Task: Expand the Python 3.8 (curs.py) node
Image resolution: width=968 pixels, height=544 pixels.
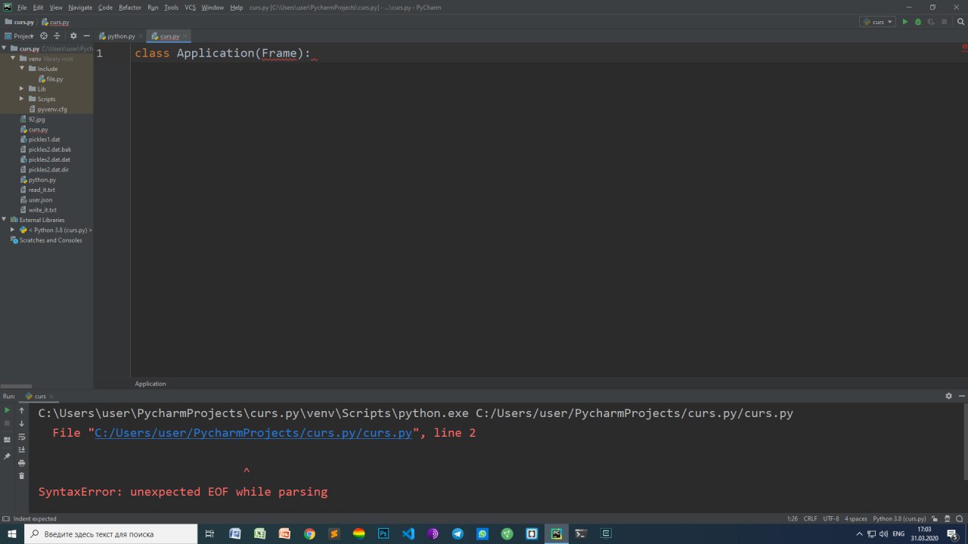Action: point(13,230)
